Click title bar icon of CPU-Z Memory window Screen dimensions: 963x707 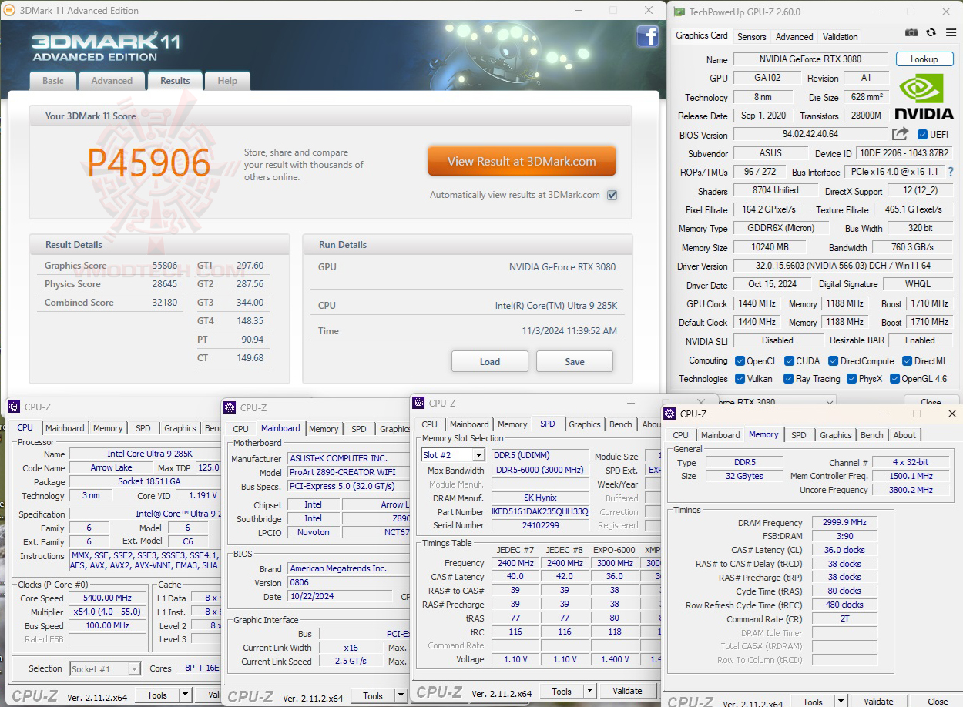pyautogui.click(x=669, y=414)
